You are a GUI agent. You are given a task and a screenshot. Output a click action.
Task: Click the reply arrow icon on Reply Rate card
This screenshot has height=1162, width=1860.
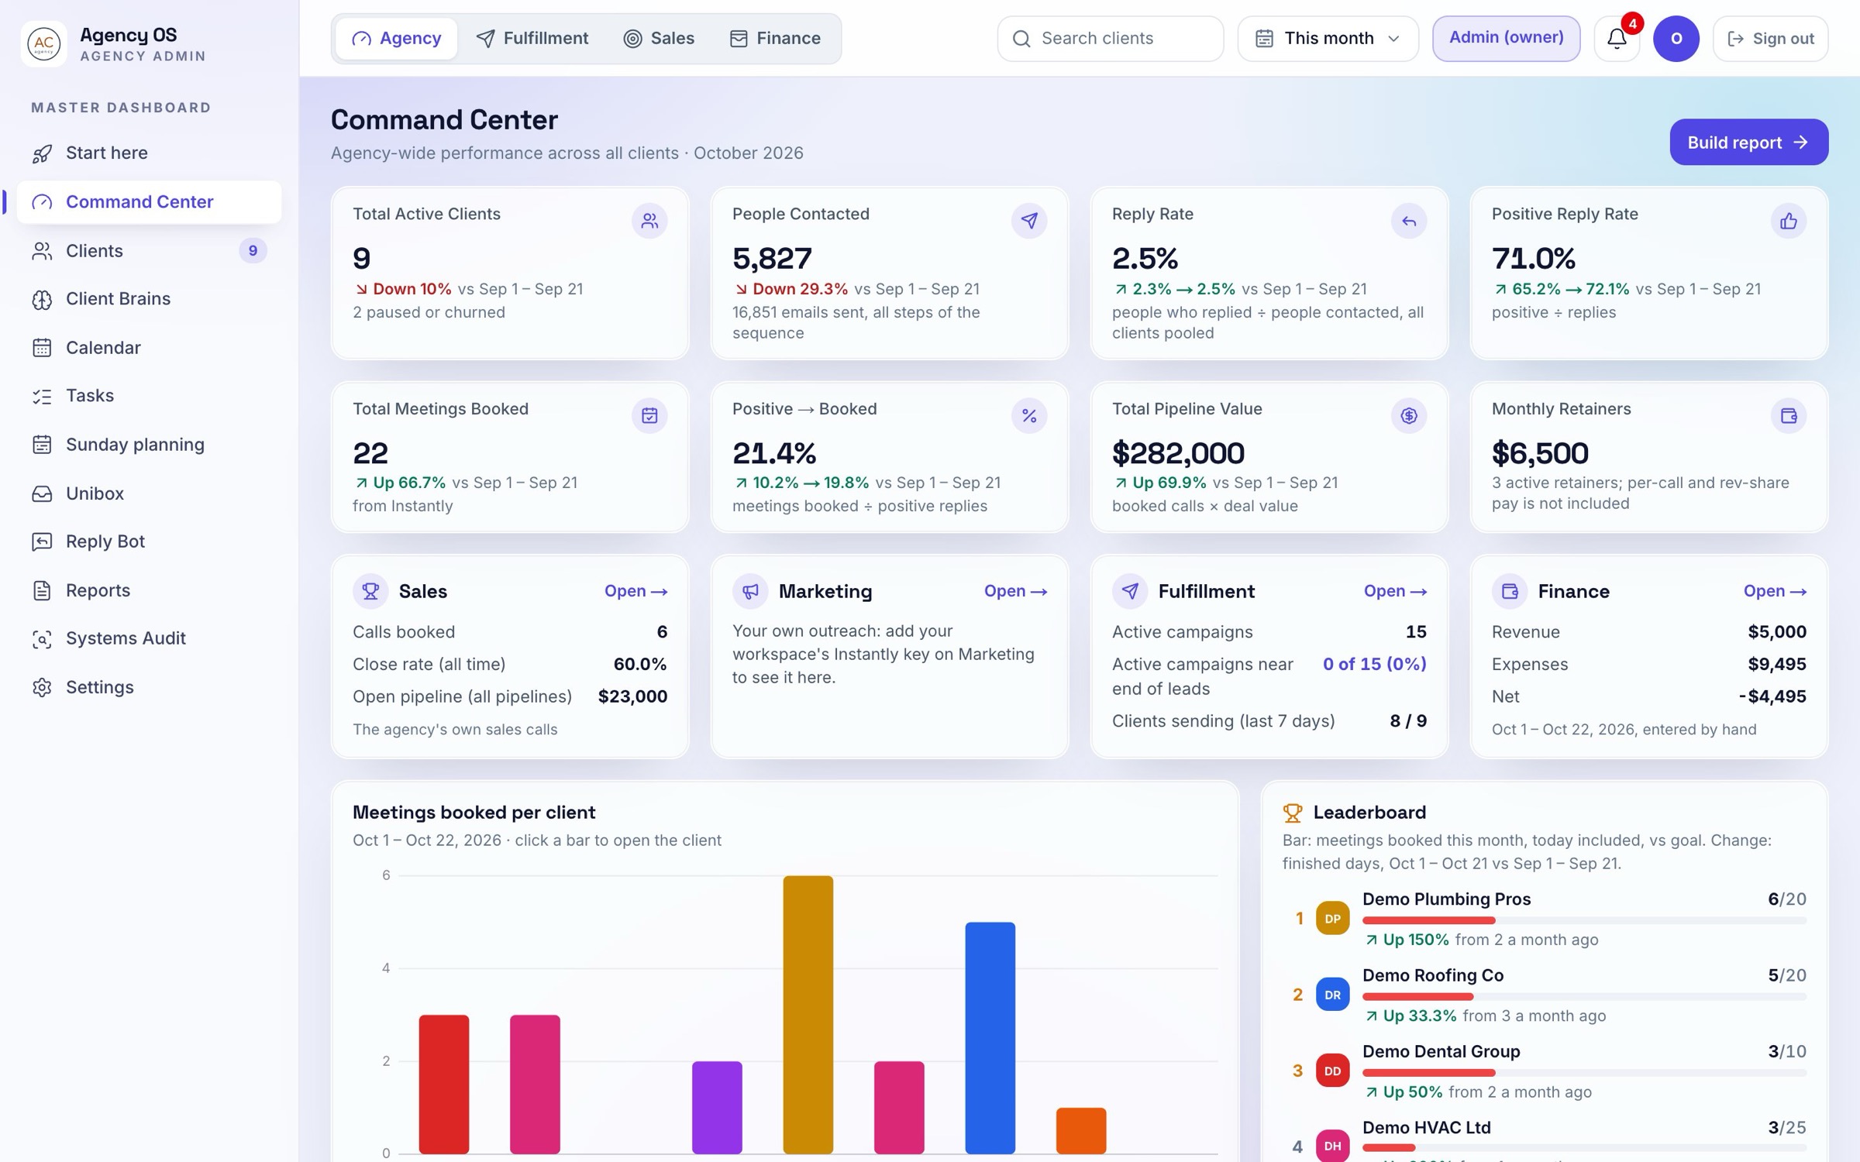[1409, 222]
